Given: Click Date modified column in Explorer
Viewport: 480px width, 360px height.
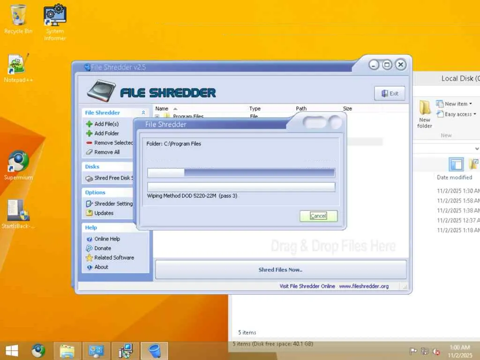Looking at the screenshot, I should point(455,178).
